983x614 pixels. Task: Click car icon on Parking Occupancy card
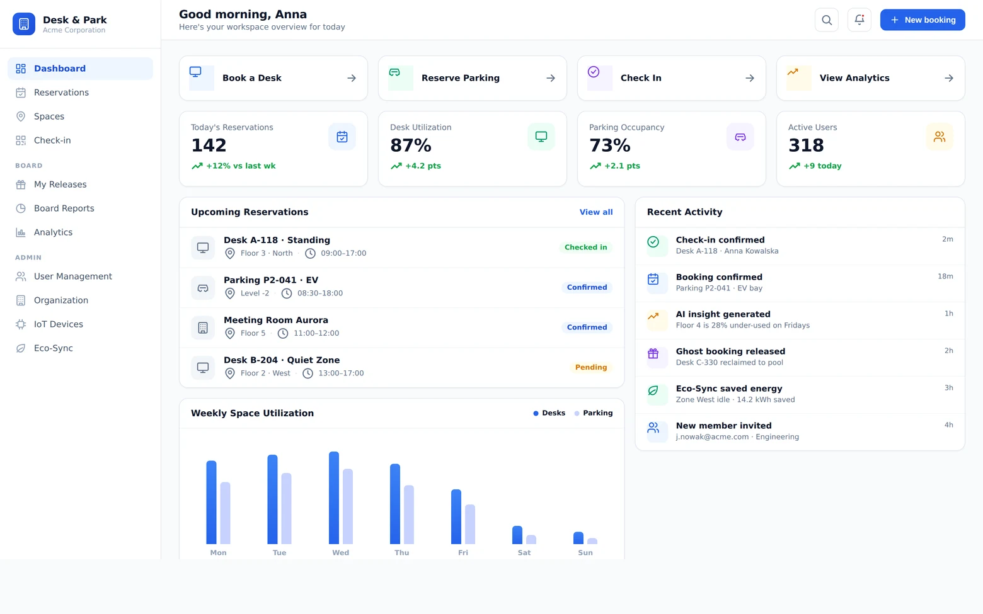(x=740, y=137)
